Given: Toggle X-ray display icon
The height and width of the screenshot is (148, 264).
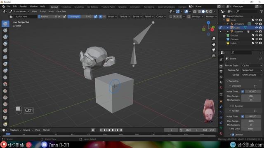Looking at the screenshot, I should click(195, 12).
